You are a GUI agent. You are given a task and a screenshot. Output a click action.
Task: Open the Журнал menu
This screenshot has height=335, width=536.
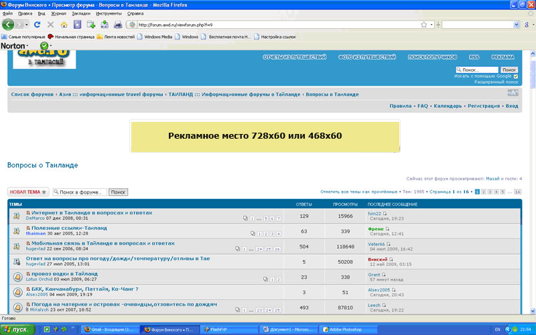[59, 13]
